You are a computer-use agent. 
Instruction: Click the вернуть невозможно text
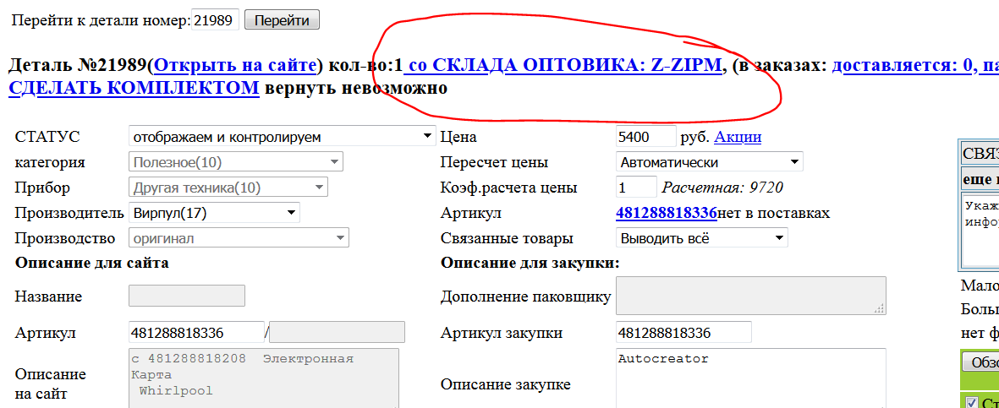(x=355, y=88)
